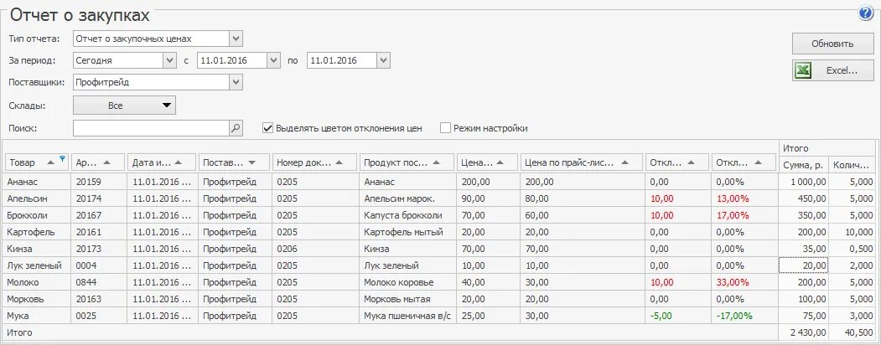881x345 pixels.
Task: Sort by Товар column ascending arrow
Action: point(51,162)
